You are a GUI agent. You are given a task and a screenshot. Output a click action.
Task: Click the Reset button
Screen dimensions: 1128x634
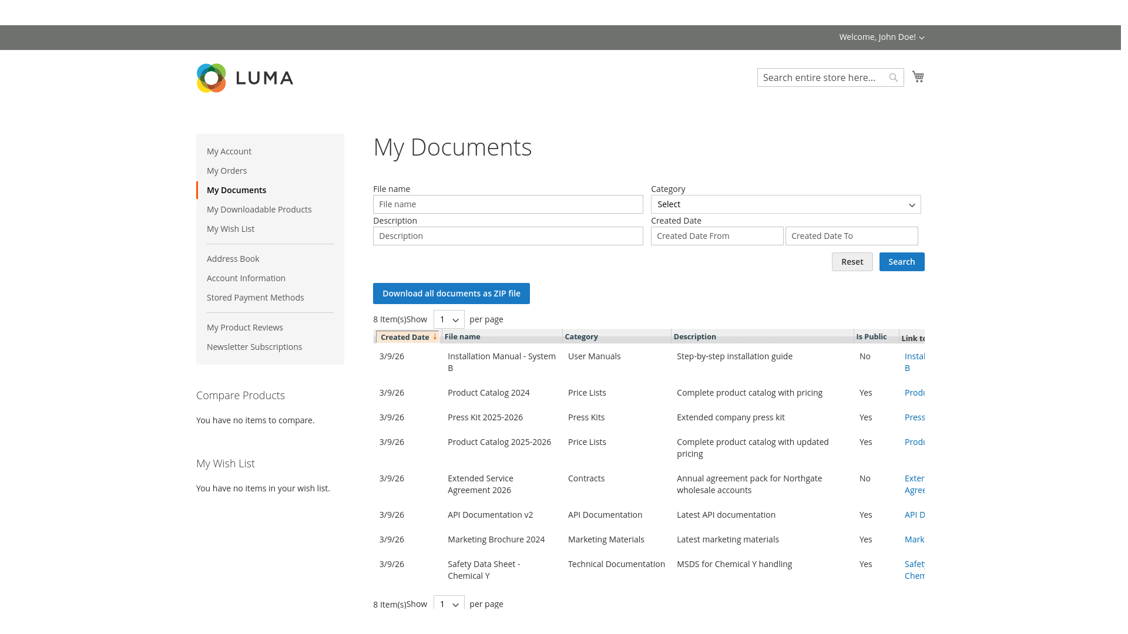click(x=852, y=262)
